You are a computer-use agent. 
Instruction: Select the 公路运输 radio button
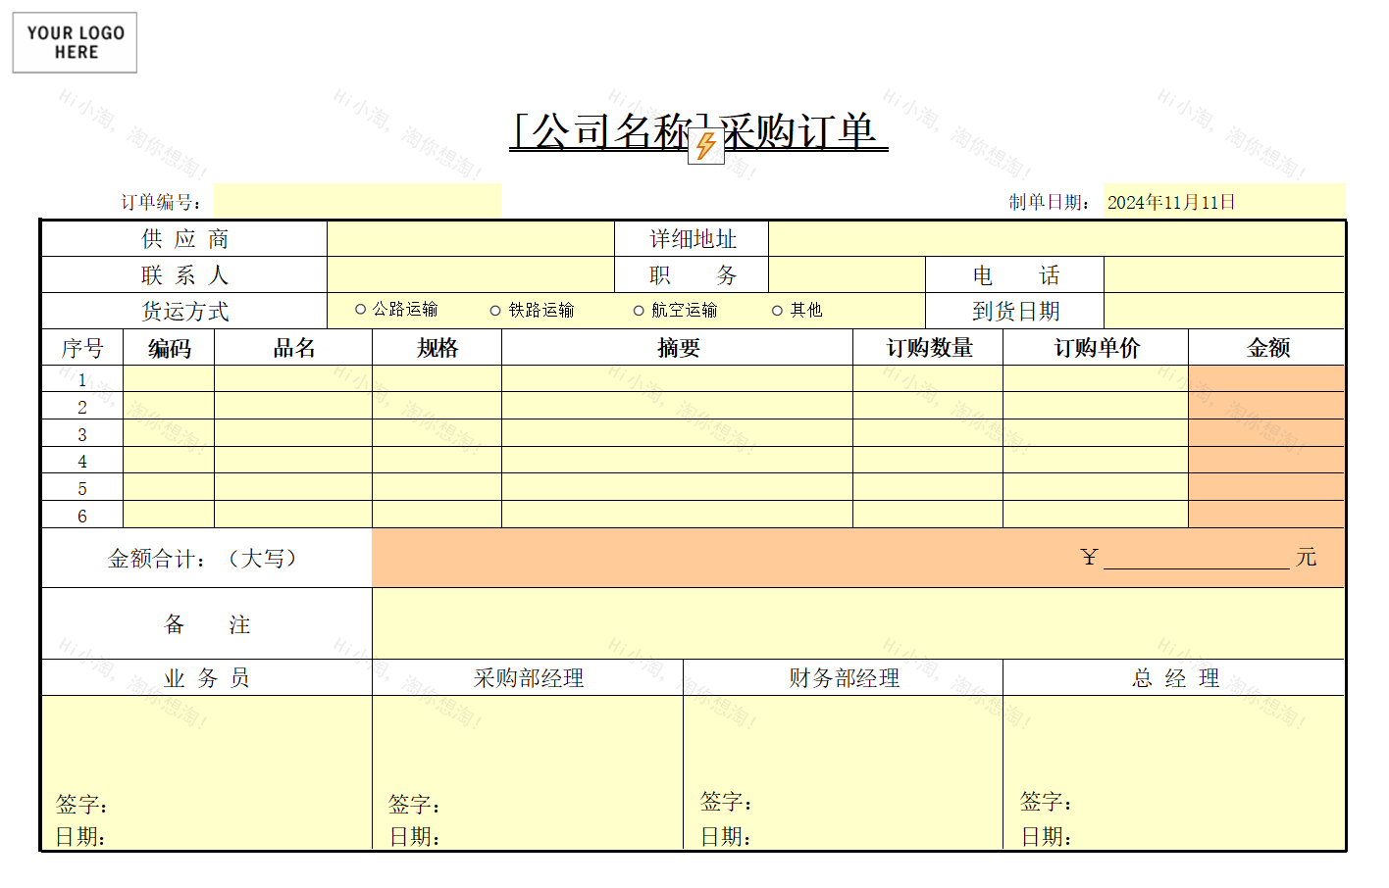(x=361, y=310)
